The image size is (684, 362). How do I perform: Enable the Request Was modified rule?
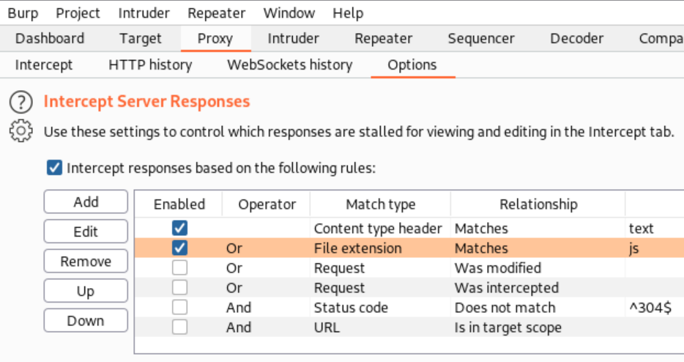179,267
